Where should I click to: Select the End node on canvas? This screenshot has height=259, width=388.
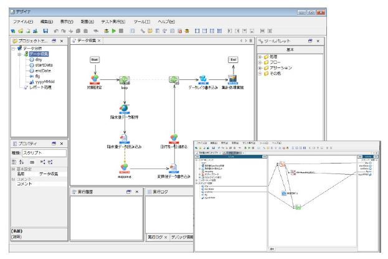coord(233,59)
